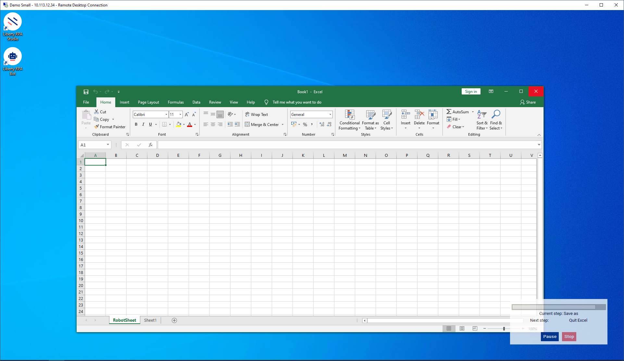Viewport: 624px width, 361px height.
Task: Expand the Name Box dropdown arrow
Action: (108, 145)
